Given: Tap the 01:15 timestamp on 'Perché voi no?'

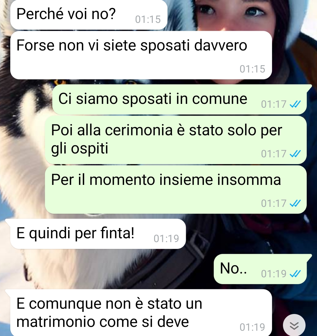Looking at the screenshot, I should pyautogui.click(x=148, y=19).
